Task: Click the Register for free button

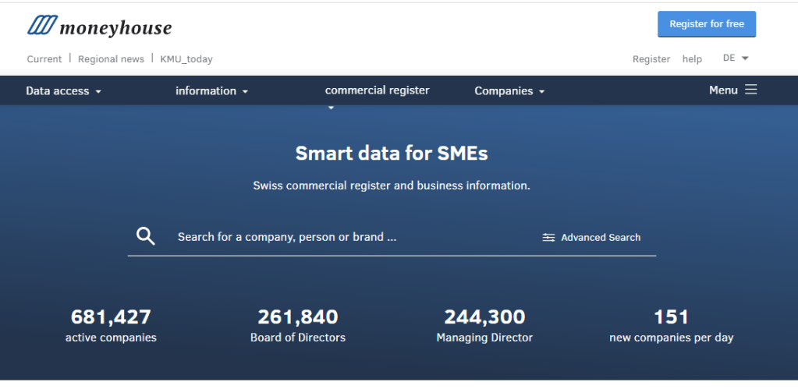Action: [x=707, y=24]
